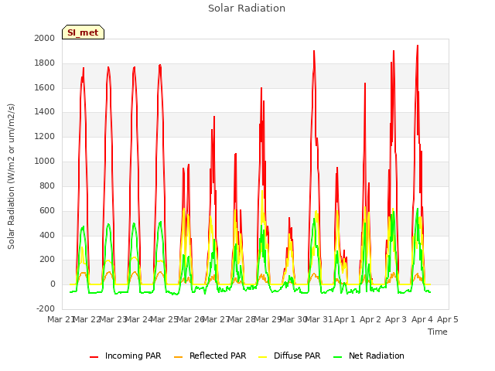Image resolution: width=495 pixels, height=371 pixels.
Task: Toggle Reflected PAR legend entry
Action: (x=210, y=356)
